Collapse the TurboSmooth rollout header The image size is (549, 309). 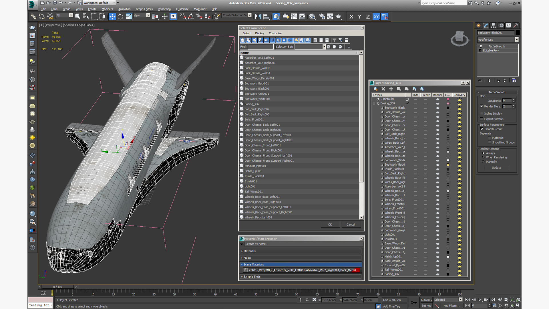(x=497, y=92)
